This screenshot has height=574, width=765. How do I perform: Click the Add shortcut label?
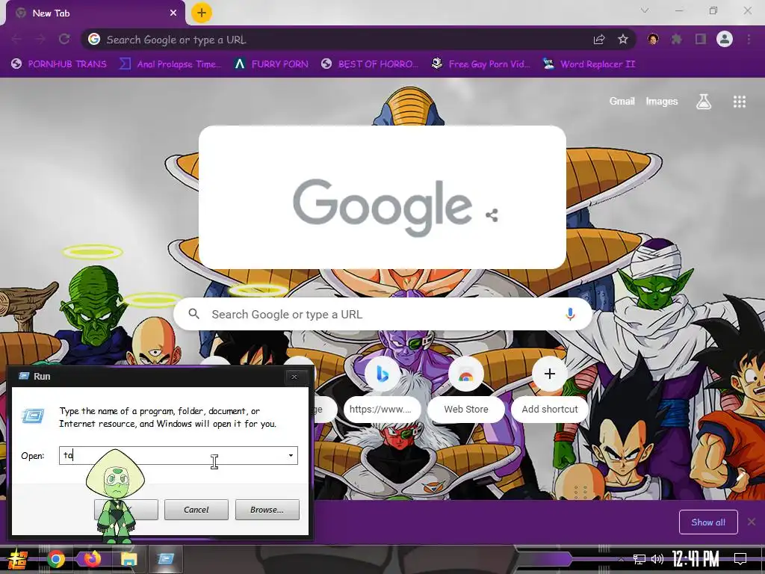tap(549, 409)
